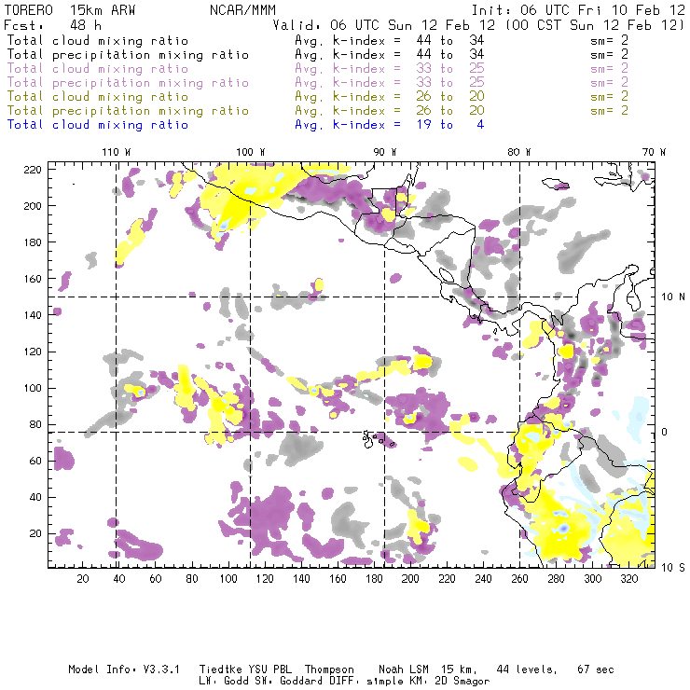The width and height of the screenshot is (690, 690).
Task: Click the olive "sm= 2" in the last precipitation row
Action: [x=609, y=110]
